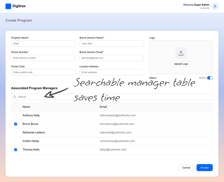The image size is (224, 182).
Task: Focus the Brand Owner's Name field
Action: click(112, 43)
